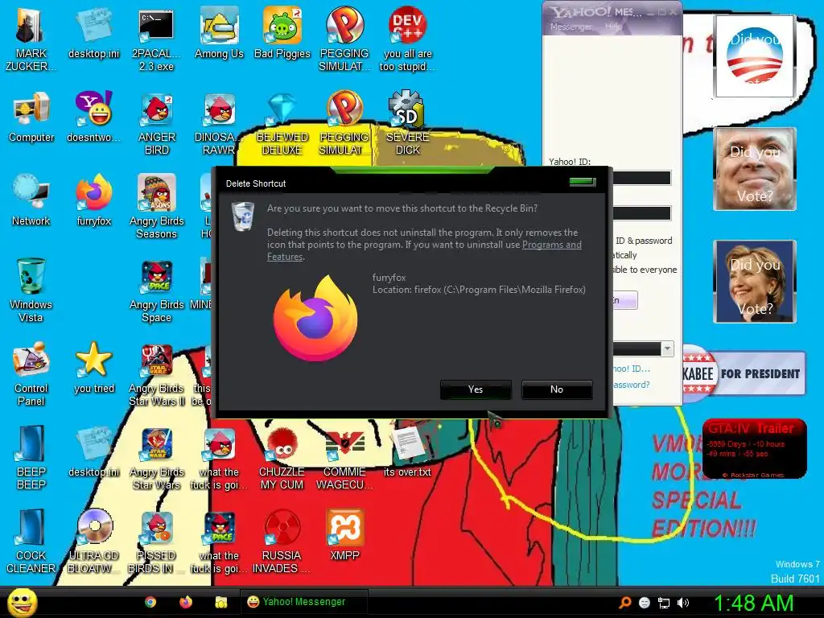Expand the status dropdown in Yahoo! Messenger

point(667,348)
